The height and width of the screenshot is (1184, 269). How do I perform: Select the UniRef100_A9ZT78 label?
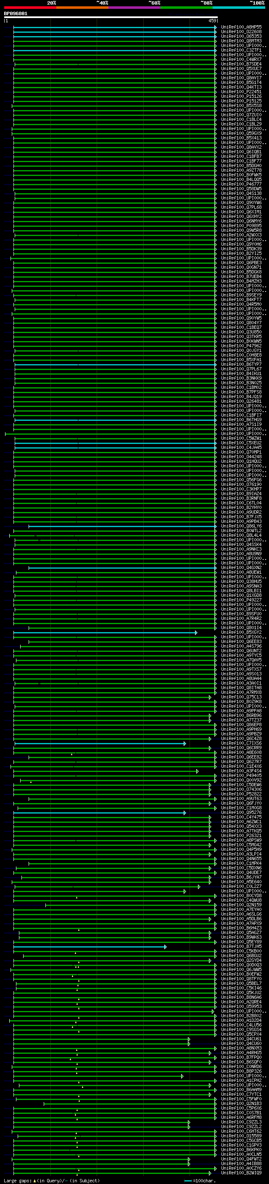pos(241,171)
